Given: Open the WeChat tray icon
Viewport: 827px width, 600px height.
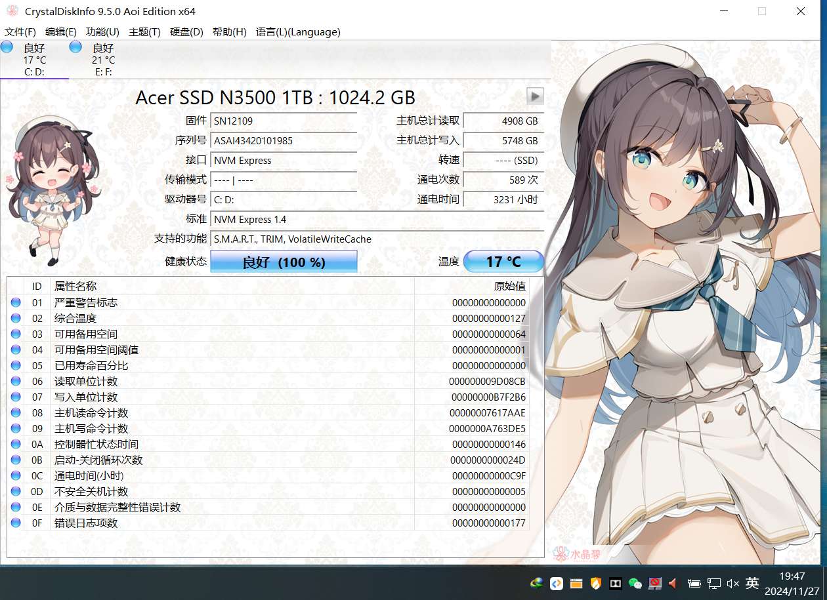Looking at the screenshot, I should [635, 583].
